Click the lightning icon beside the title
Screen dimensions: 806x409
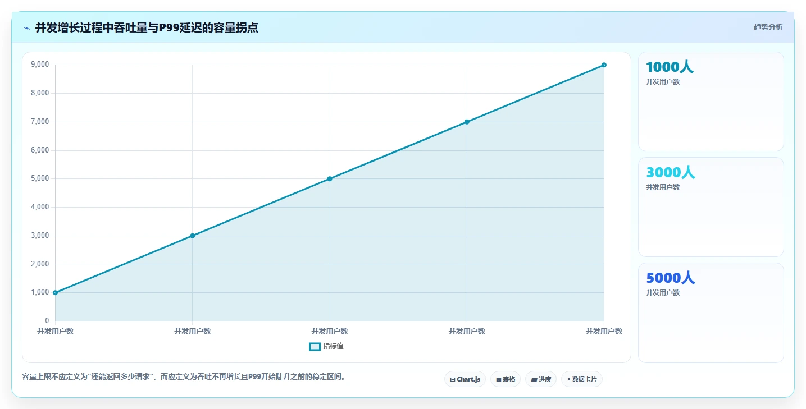tap(27, 27)
